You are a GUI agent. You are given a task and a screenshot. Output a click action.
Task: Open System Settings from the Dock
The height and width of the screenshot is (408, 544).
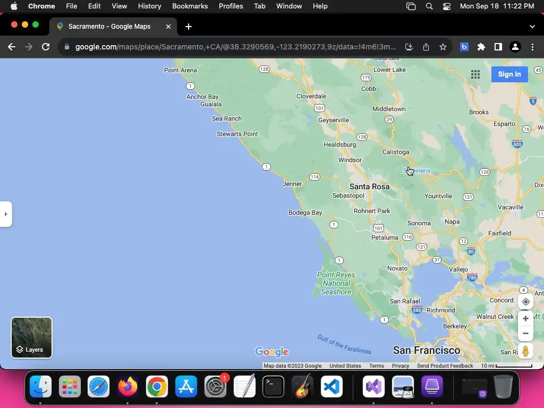click(x=216, y=387)
